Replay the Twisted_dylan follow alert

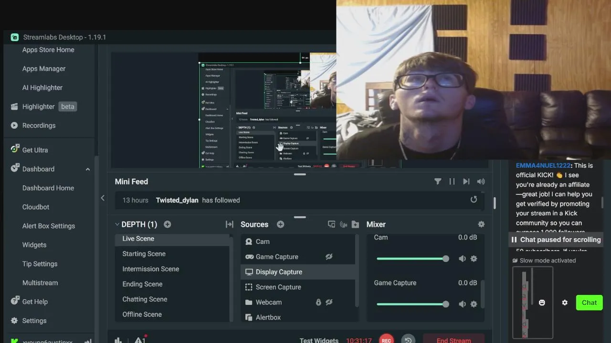474,200
